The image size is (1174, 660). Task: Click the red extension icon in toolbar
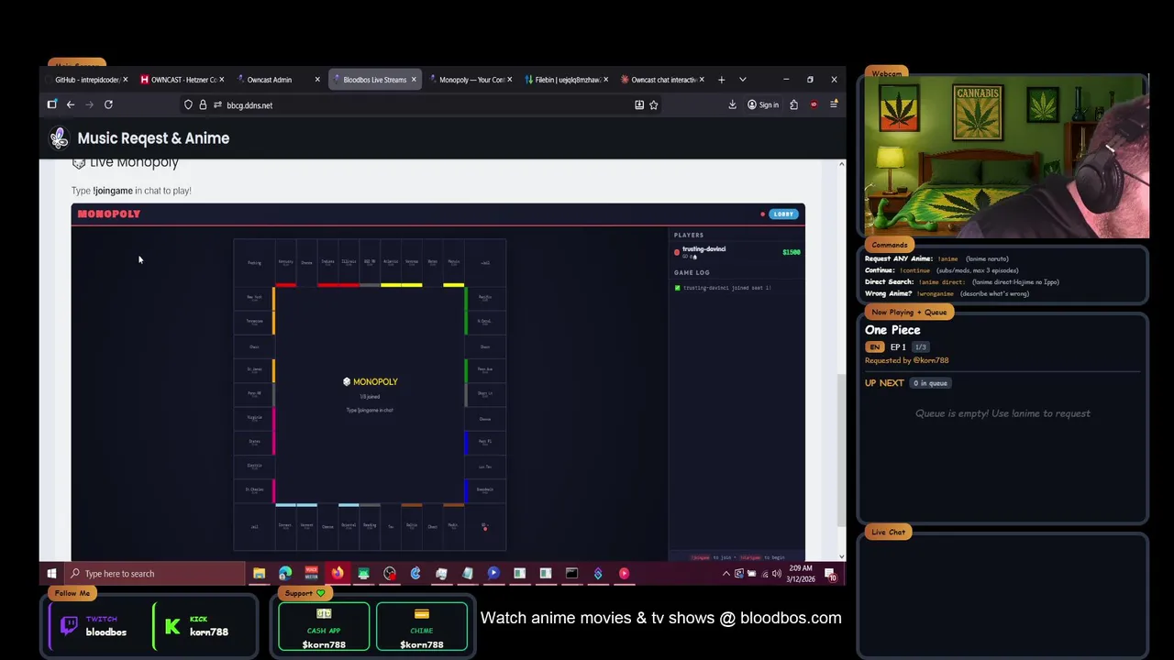click(x=814, y=104)
